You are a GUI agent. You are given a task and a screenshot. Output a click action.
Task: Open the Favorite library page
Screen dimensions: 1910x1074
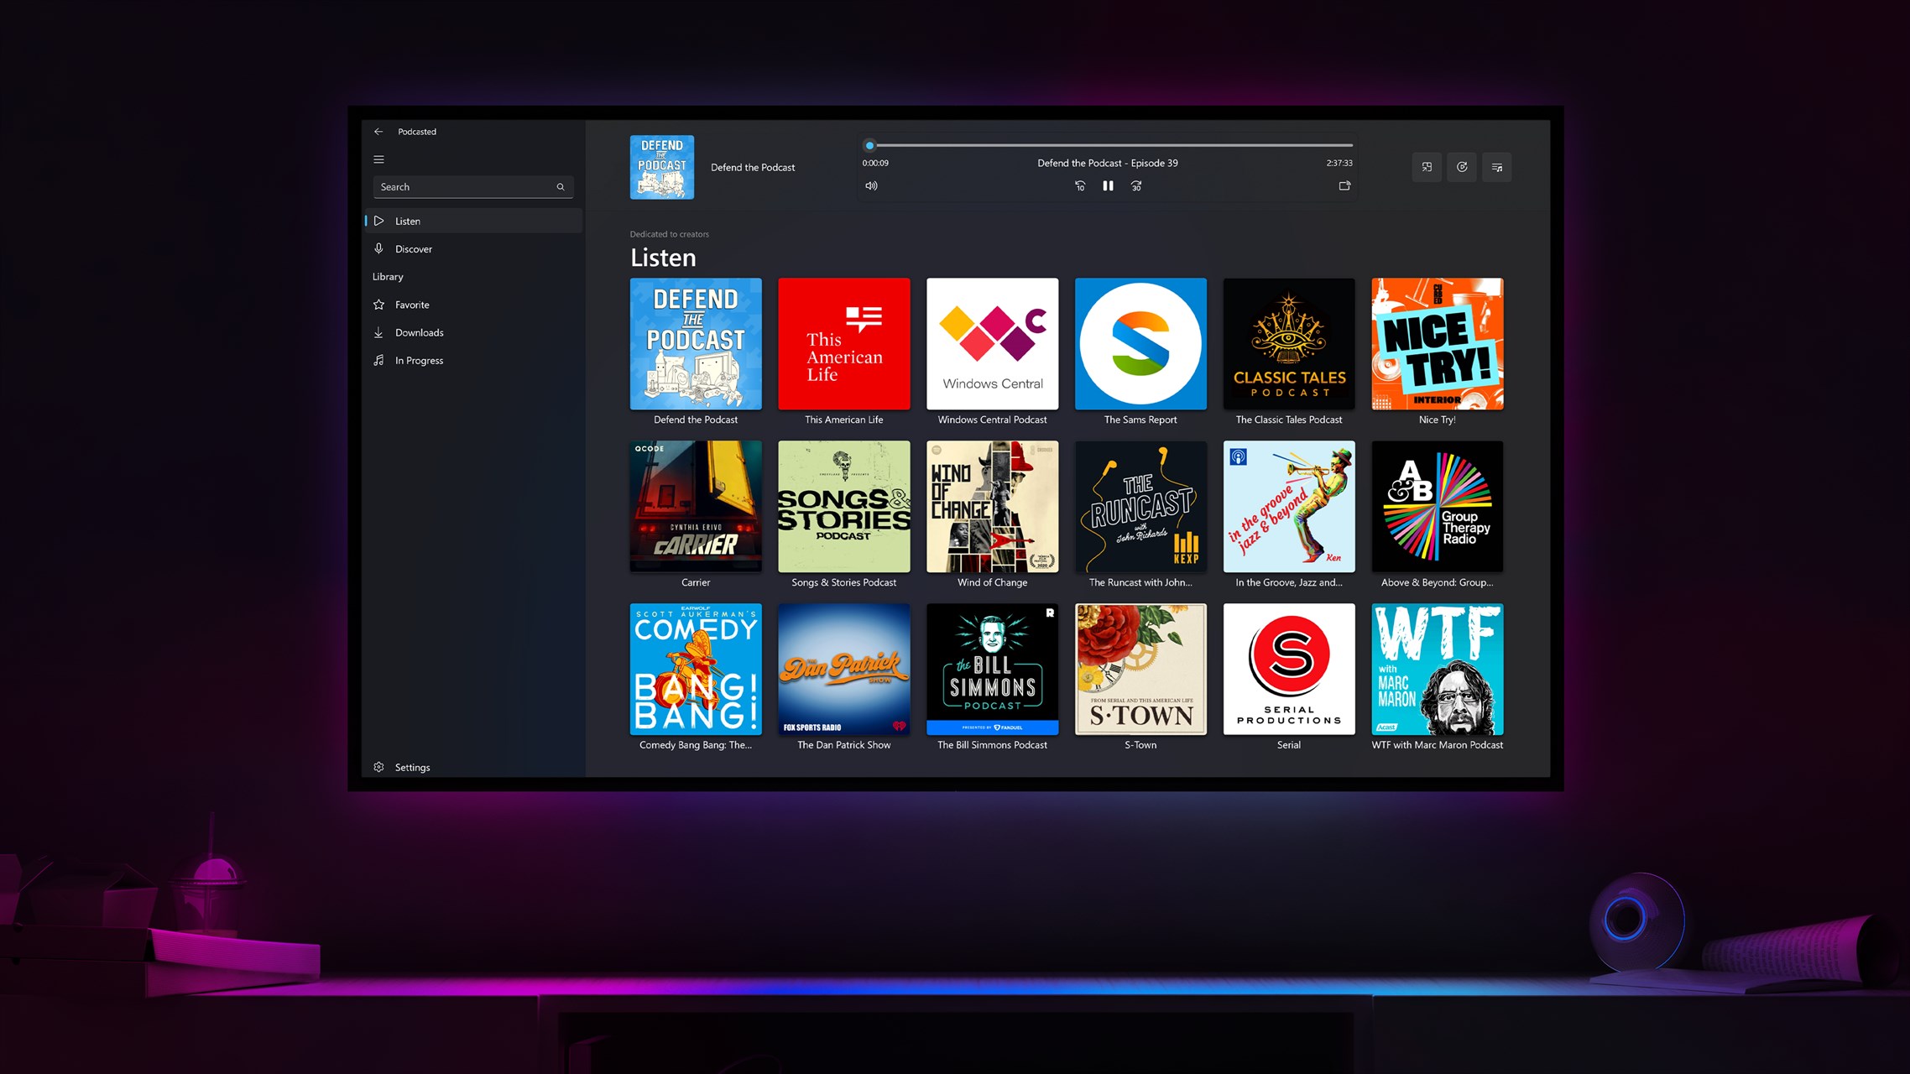click(x=412, y=305)
